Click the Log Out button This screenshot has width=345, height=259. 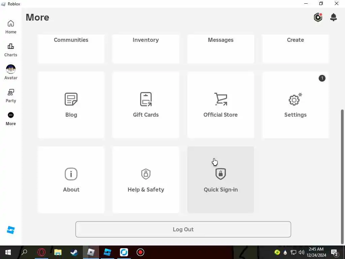click(183, 229)
